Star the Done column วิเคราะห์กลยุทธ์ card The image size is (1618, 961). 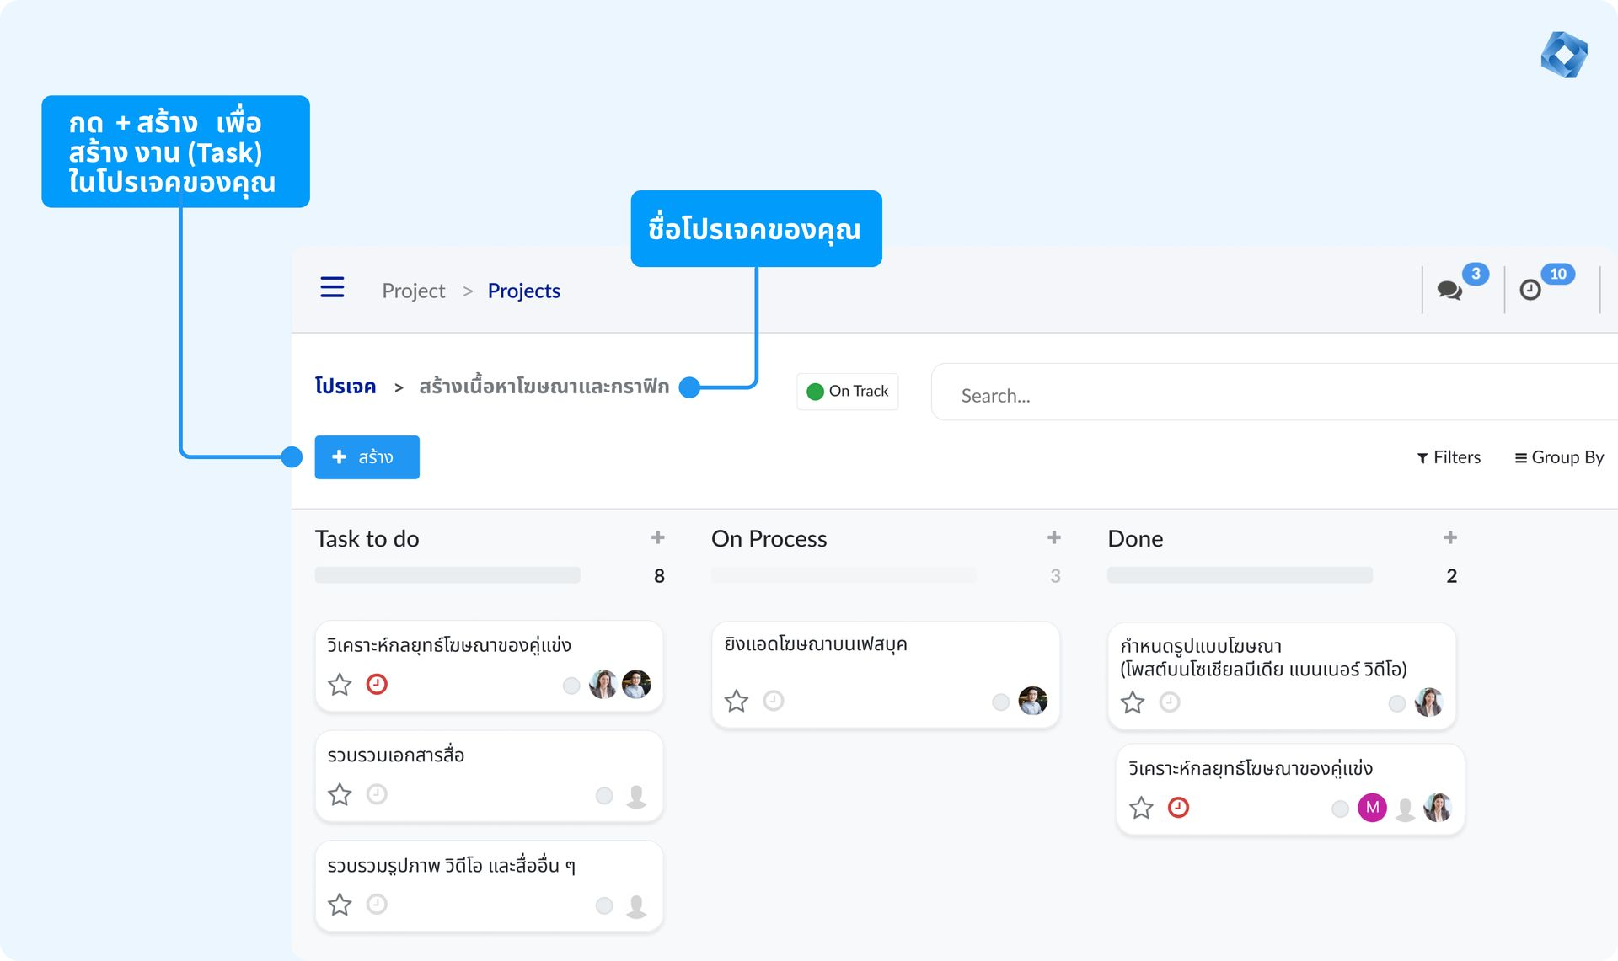pos(1141,808)
